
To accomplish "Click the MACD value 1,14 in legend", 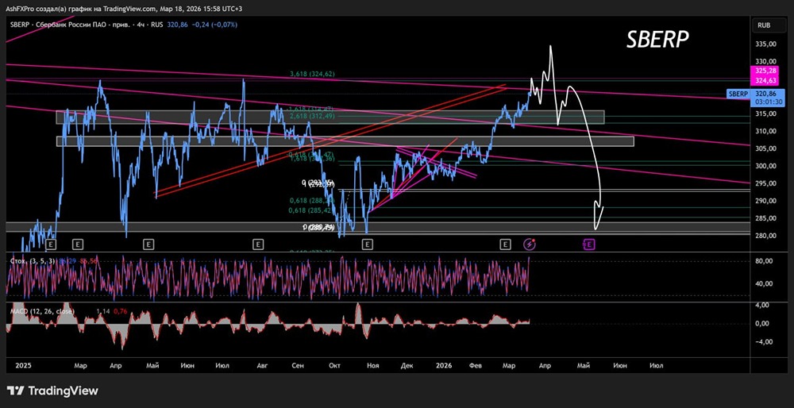I will pyautogui.click(x=102, y=311).
